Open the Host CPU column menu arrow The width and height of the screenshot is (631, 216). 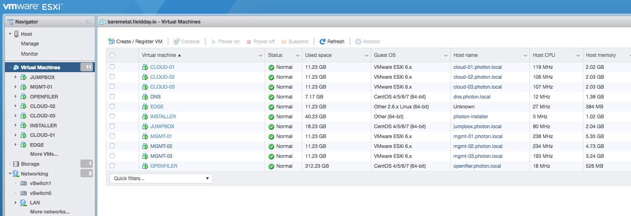[578, 56]
